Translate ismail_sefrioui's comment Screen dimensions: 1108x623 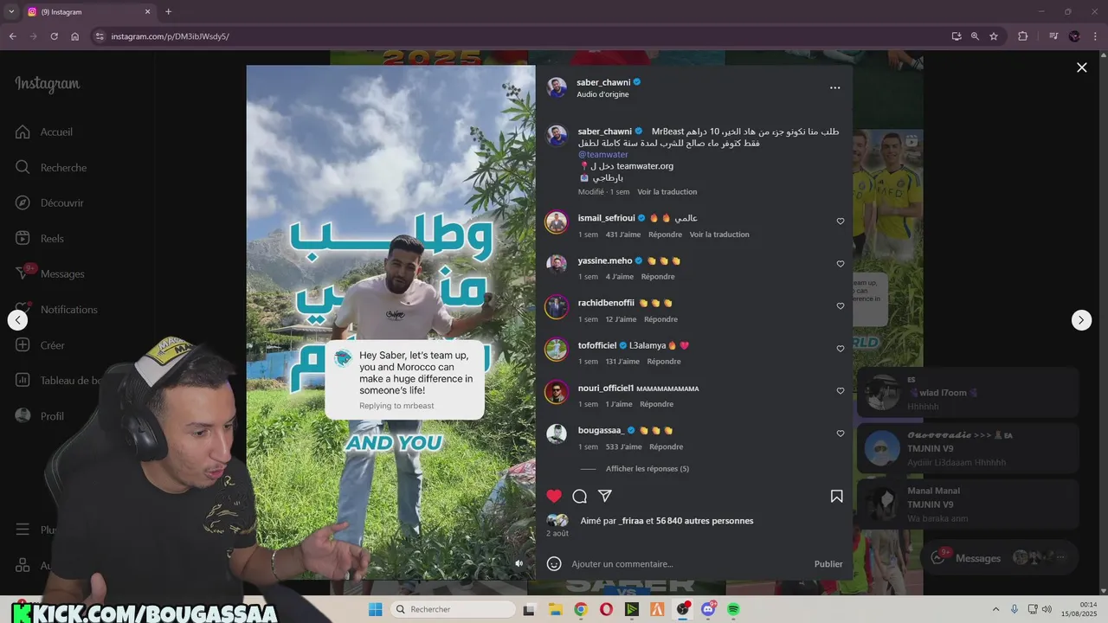719,234
